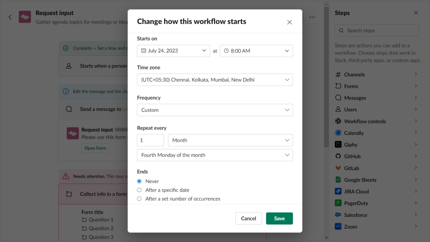Open the Frequency dropdown showing Custom
This screenshot has height=242, width=430.
click(x=215, y=110)
